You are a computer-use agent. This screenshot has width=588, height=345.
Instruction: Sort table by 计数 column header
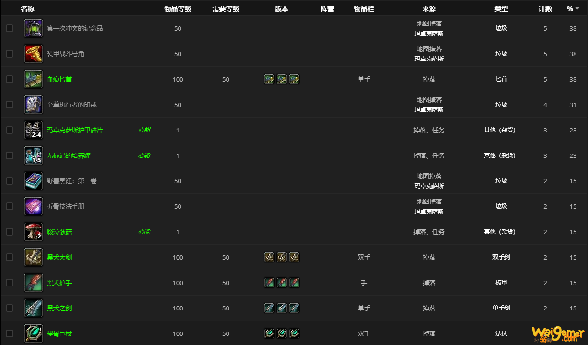point(545,9)
